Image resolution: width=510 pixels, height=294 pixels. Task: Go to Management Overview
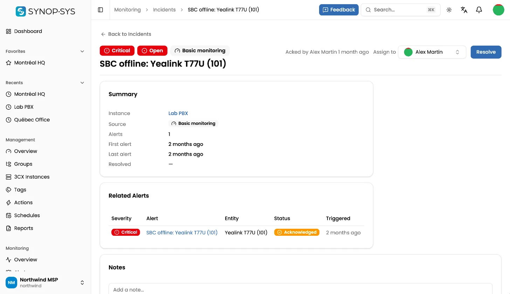26,151
